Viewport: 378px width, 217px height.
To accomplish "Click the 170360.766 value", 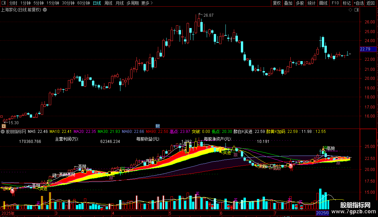I will pyautogui.click(x=30, y=142).
